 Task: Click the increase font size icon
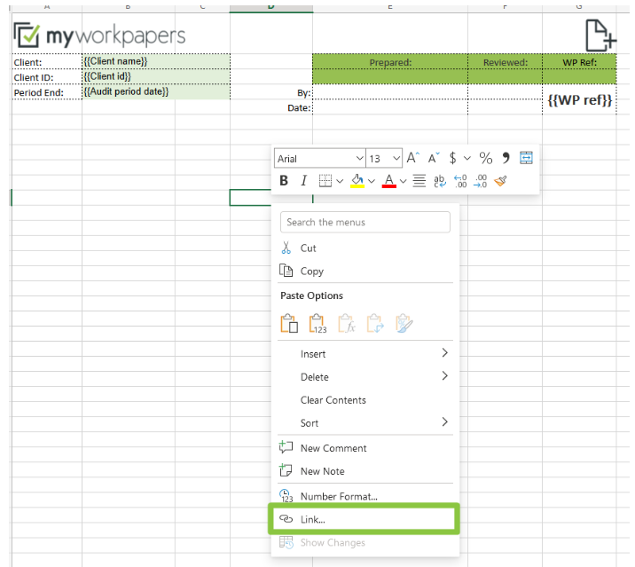pyautogui.click(x=412, y=158)
